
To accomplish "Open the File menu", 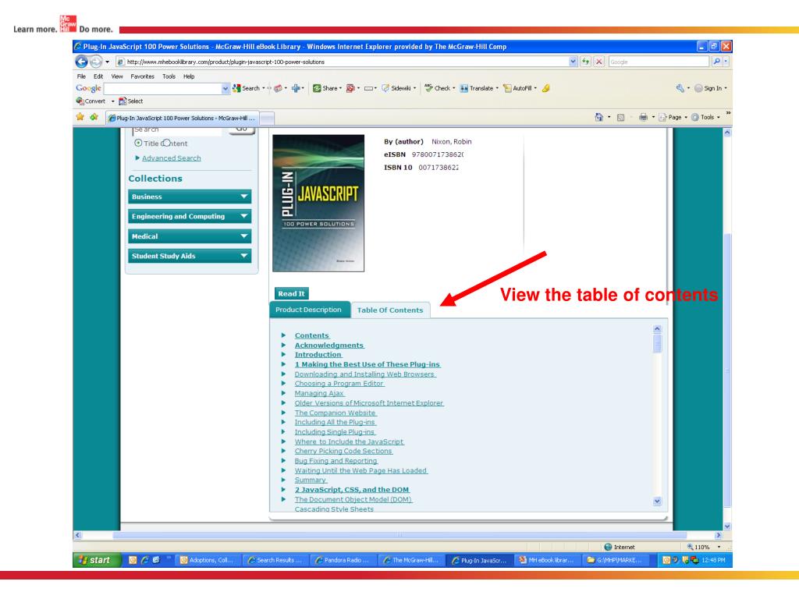I will 81,76.
